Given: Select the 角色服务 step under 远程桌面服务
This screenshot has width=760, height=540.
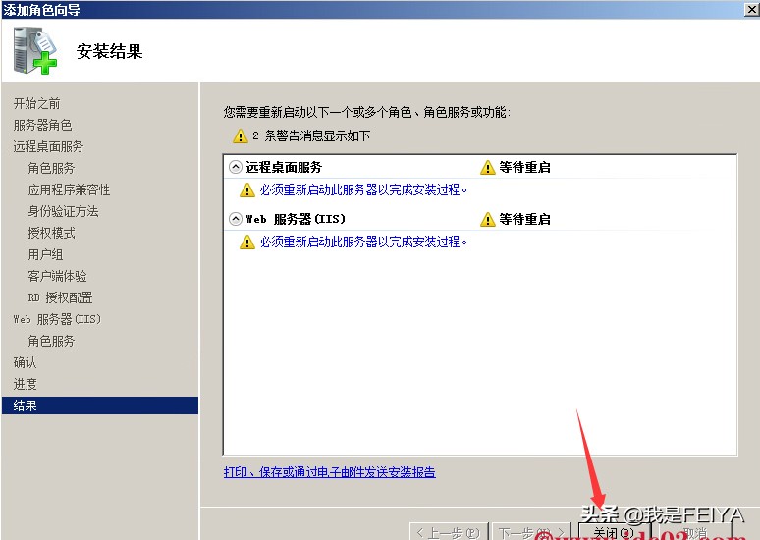Looking at the screenshot, I should pos(51,168).
